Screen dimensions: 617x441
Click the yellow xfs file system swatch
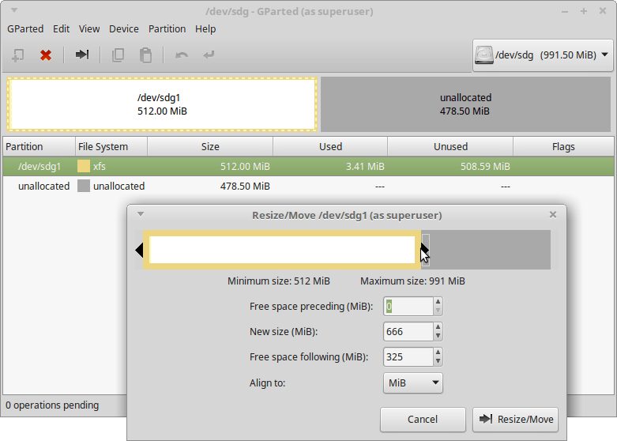tap(84, 166)
